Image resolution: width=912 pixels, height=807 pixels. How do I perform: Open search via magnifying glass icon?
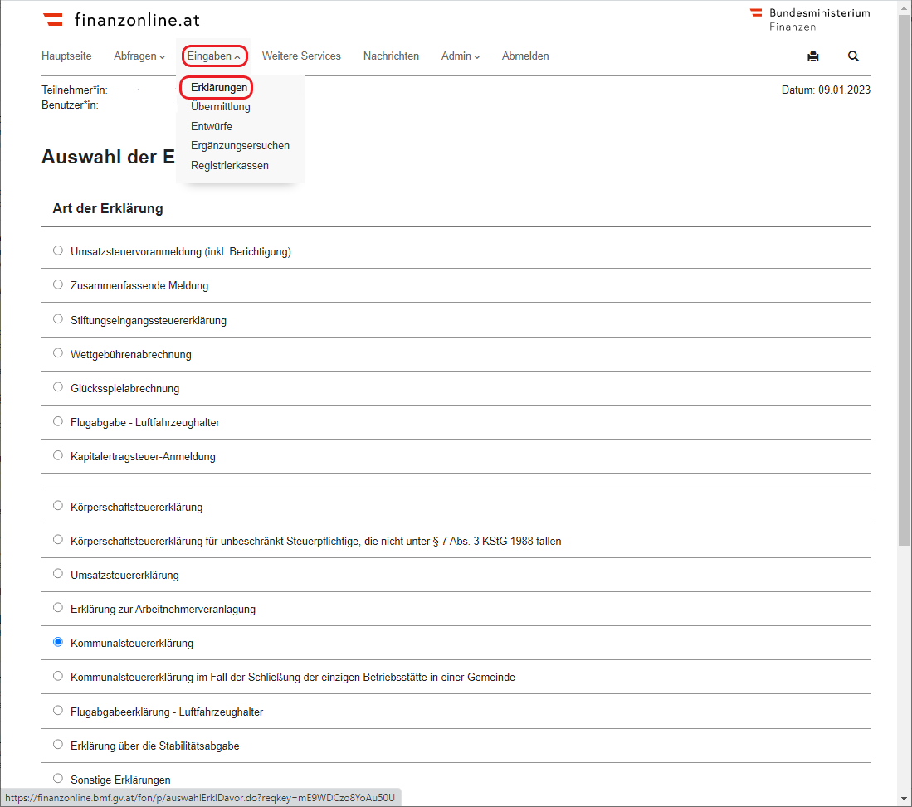coord(853,56)
